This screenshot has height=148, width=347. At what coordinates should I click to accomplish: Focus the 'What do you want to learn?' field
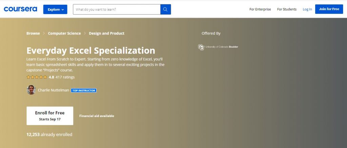pos(117,9)
